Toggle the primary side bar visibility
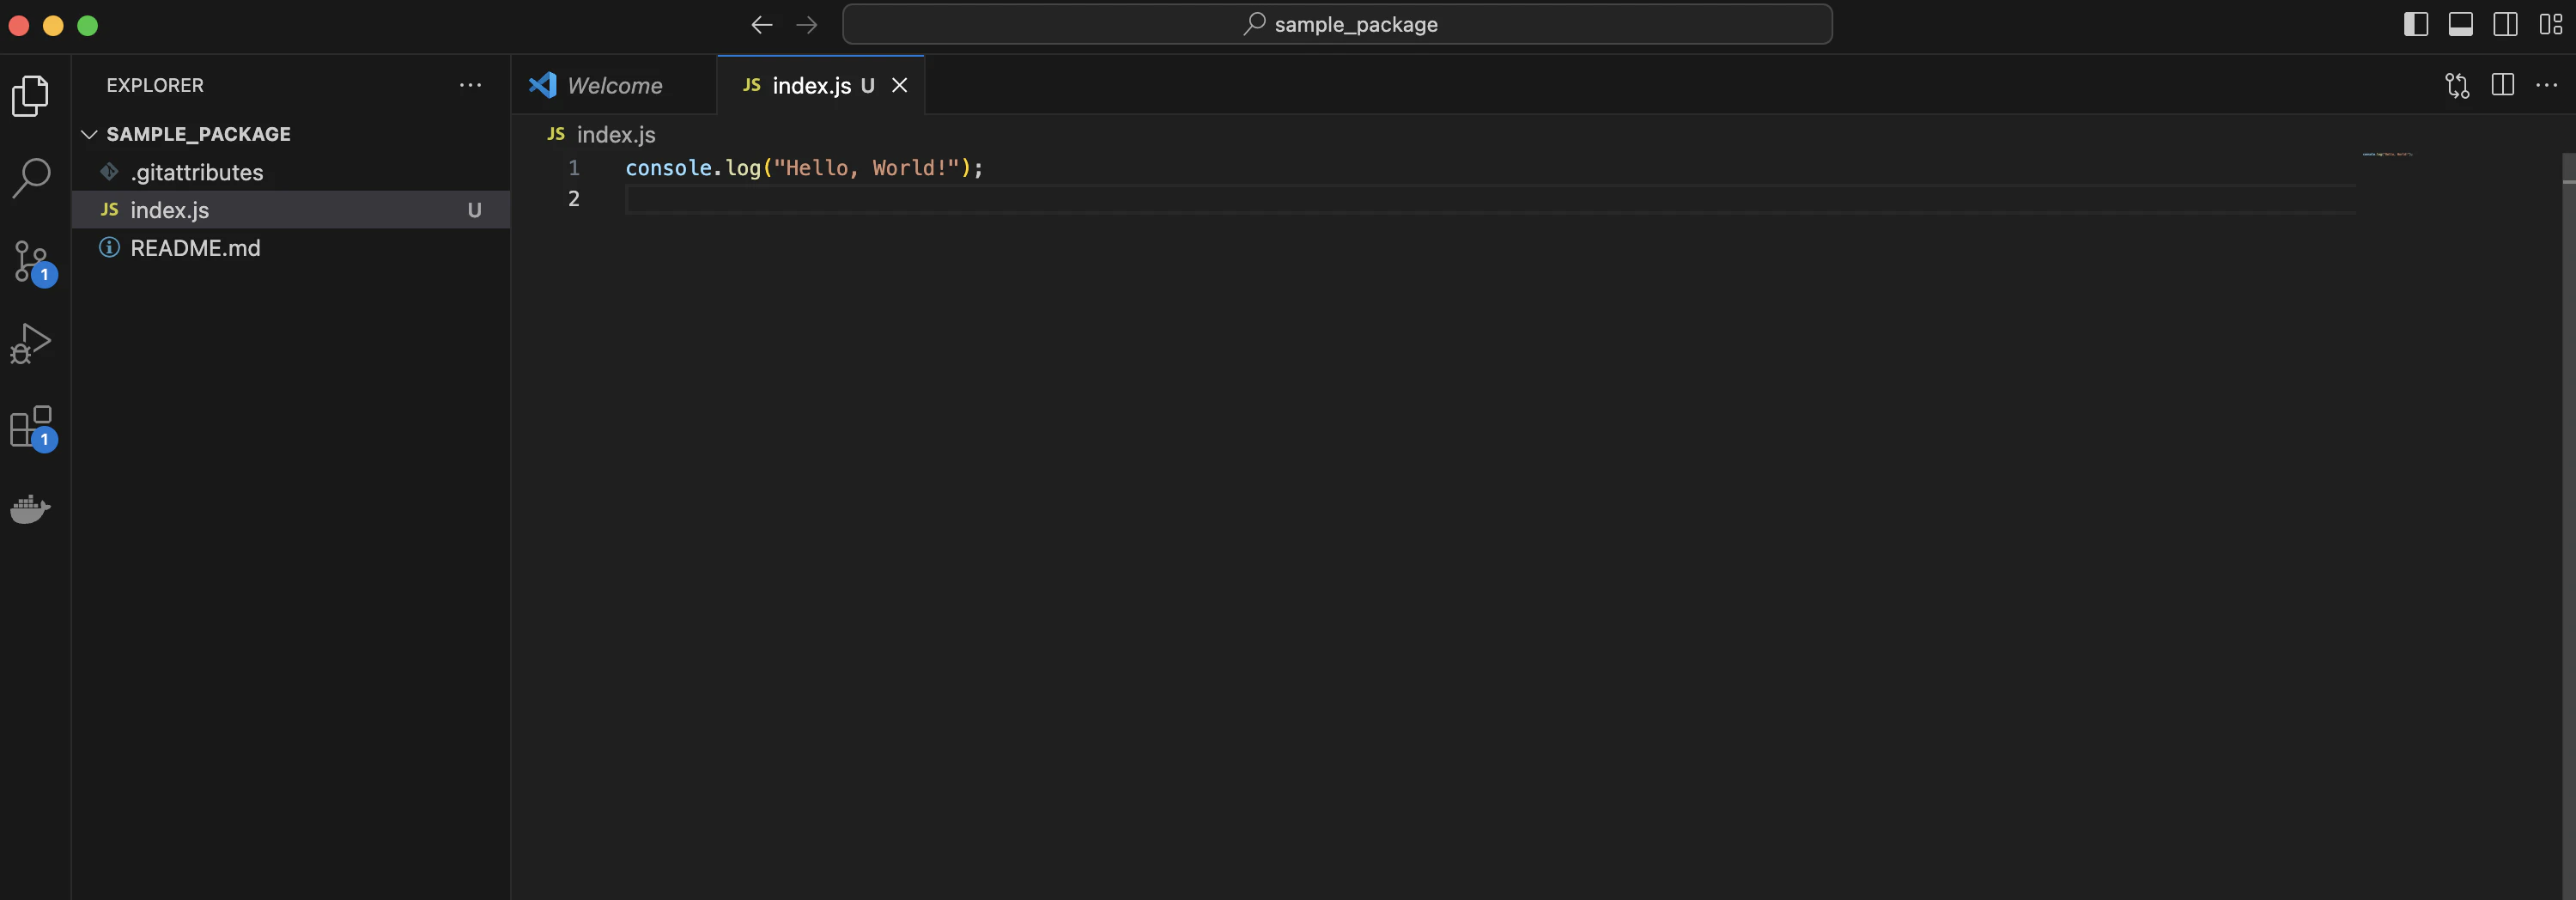 2416,24
